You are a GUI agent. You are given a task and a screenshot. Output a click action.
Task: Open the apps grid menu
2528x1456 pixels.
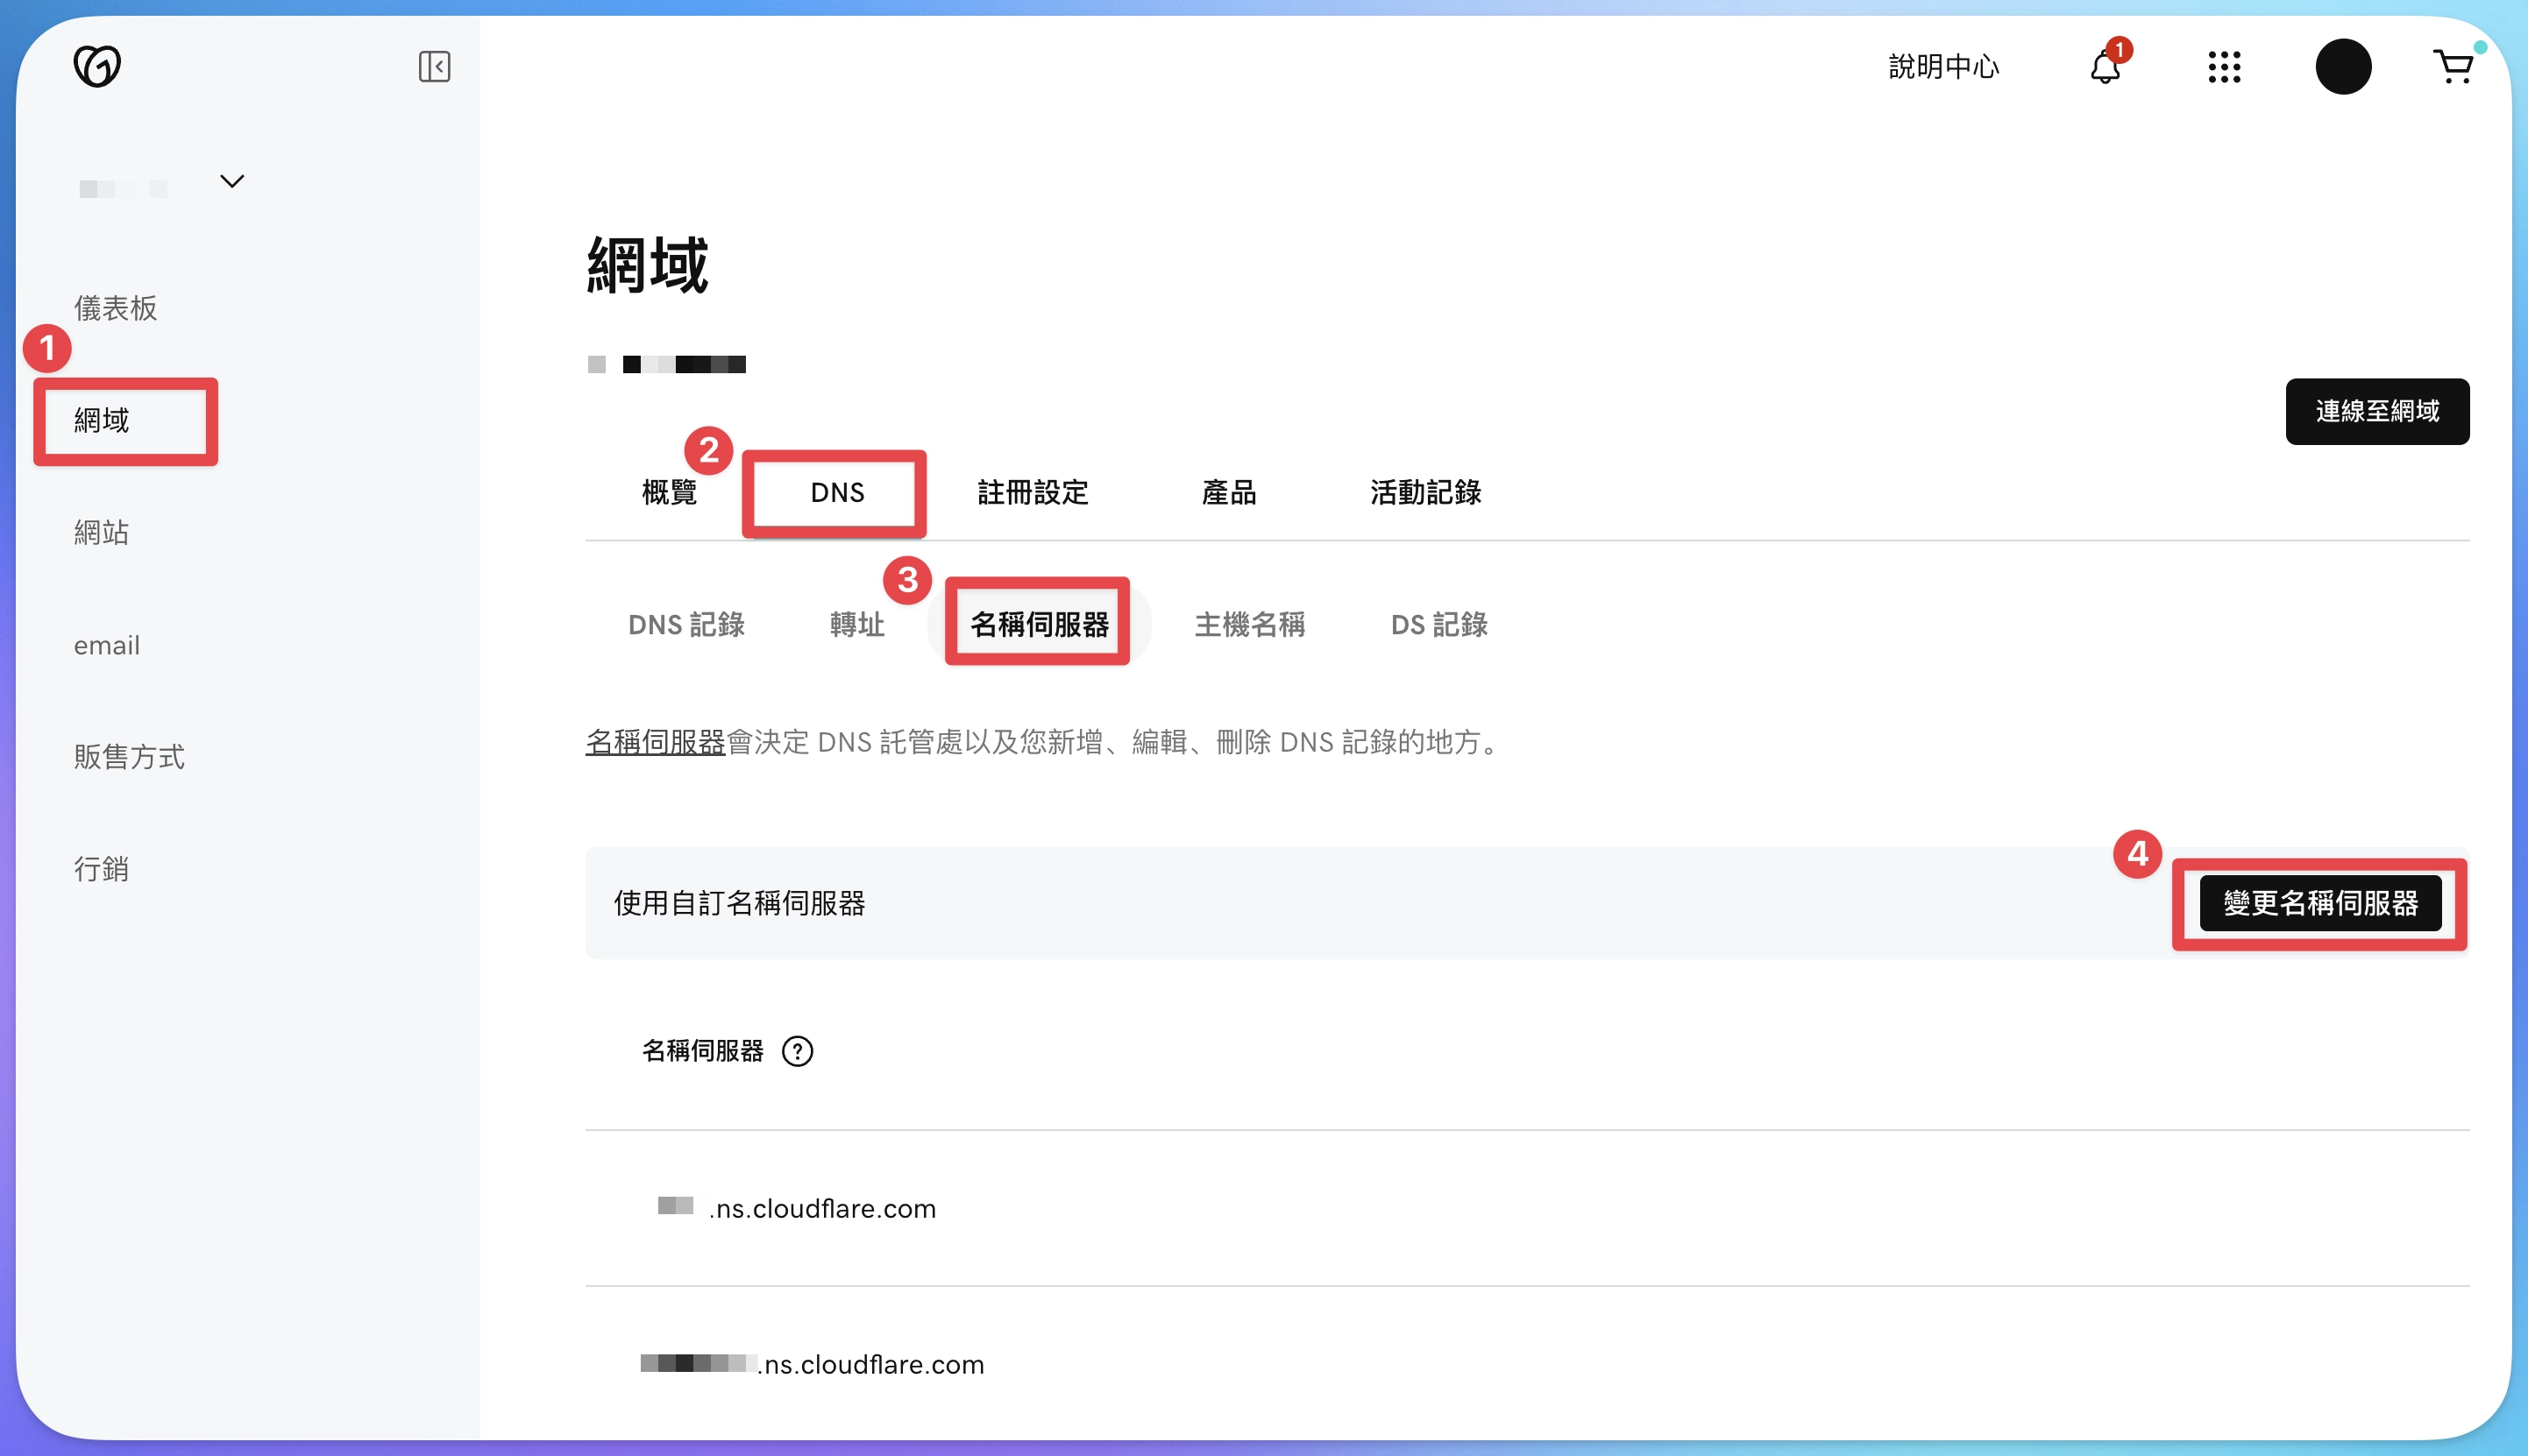tap(2224, 67)
